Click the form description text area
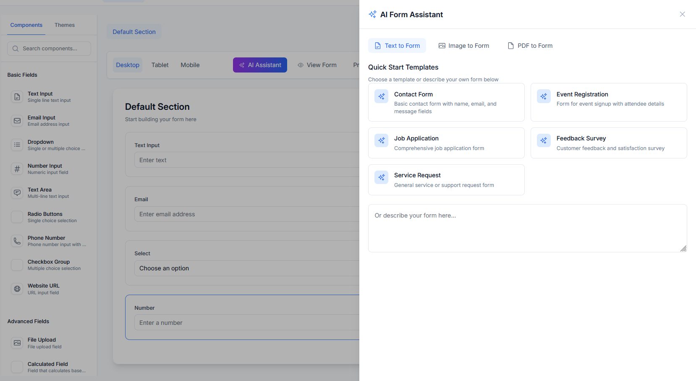This screenshot has height=381, width=696. coord(527,228)
